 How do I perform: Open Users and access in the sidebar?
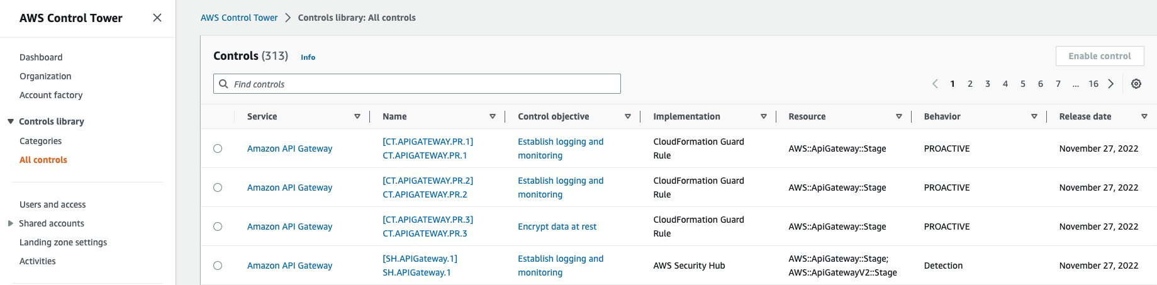click(53, 204)
